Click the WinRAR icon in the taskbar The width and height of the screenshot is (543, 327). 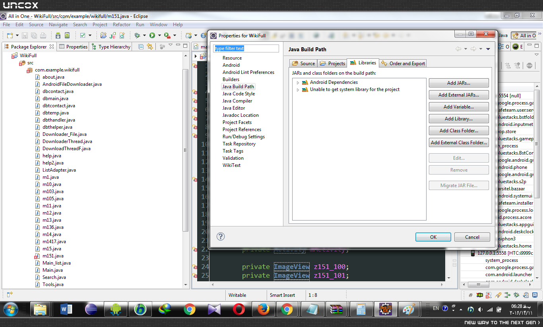tap(336, 309)
